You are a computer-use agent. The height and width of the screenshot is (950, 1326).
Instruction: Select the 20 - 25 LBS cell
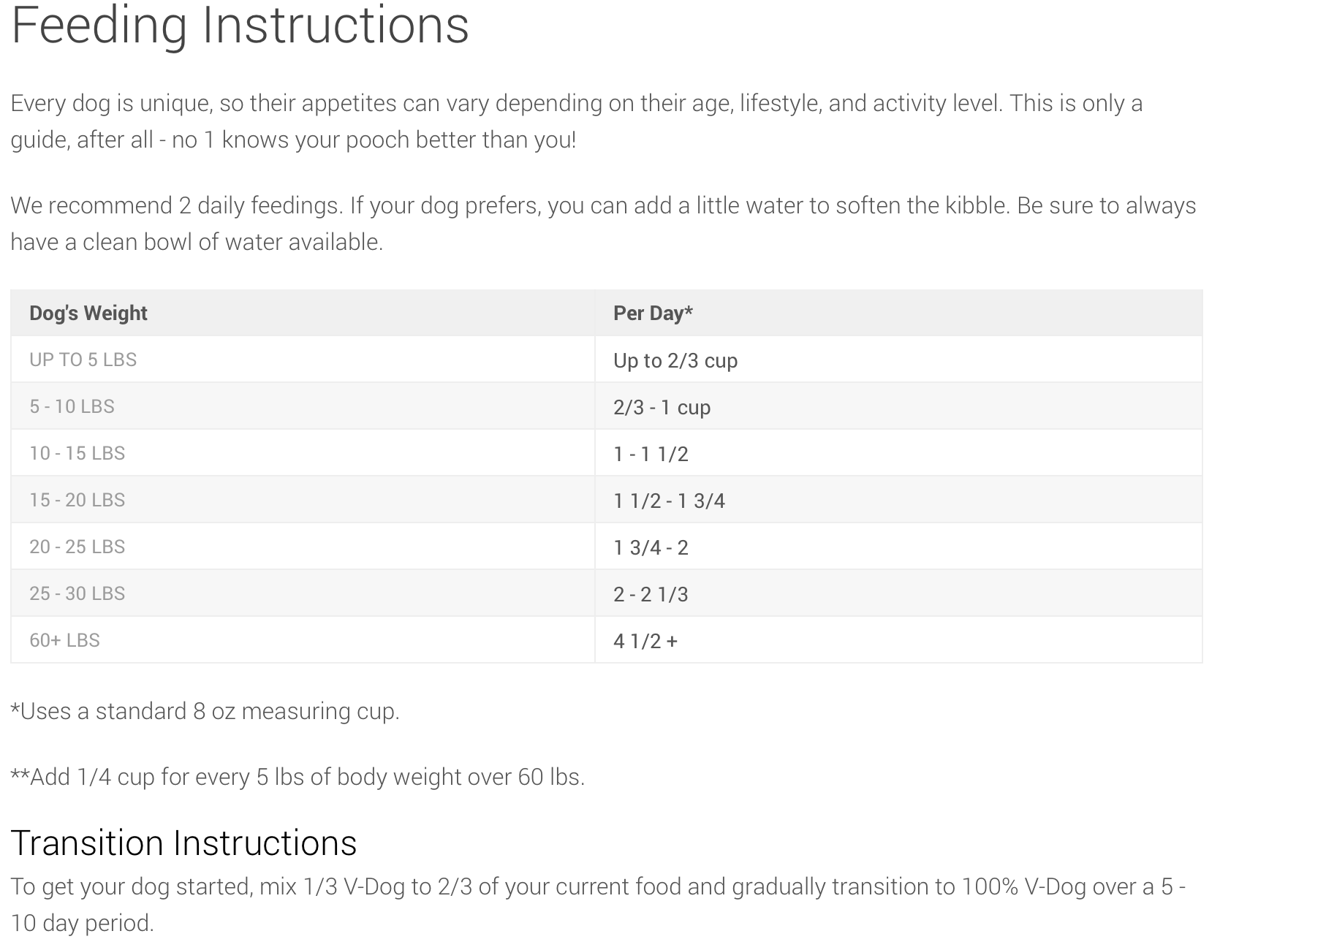[x=77, y=547]
